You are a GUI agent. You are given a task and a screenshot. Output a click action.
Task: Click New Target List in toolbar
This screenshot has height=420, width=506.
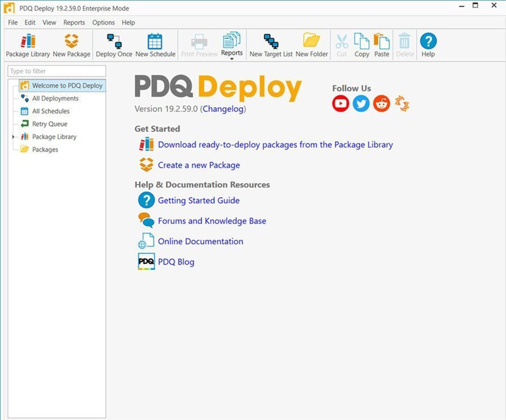click(x=271, y=45)
